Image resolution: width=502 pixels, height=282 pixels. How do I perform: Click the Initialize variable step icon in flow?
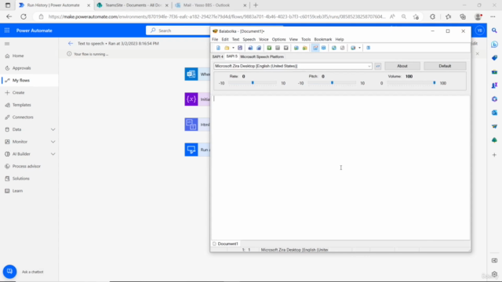point(191,99)
